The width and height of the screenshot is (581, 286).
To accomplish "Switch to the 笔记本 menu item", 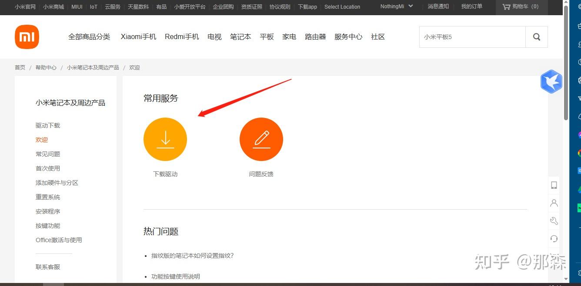I will [x=240, y=37].
